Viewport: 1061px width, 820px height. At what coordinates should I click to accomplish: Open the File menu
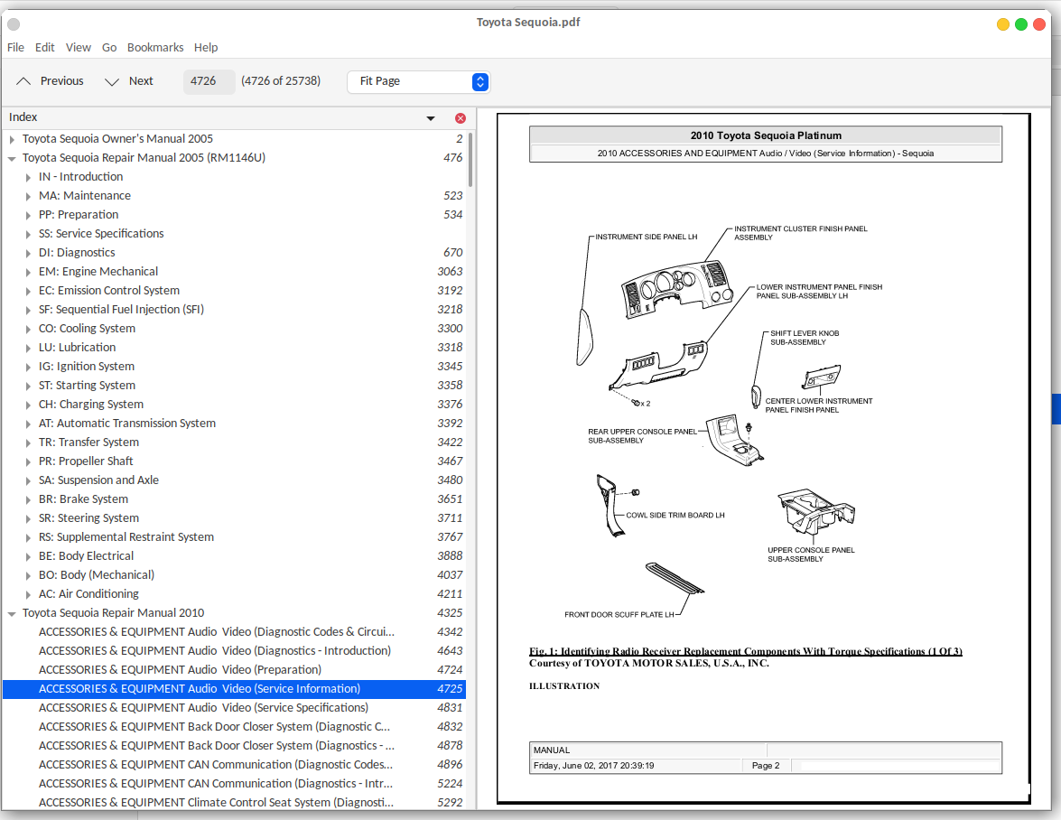(x=15, y=47)
